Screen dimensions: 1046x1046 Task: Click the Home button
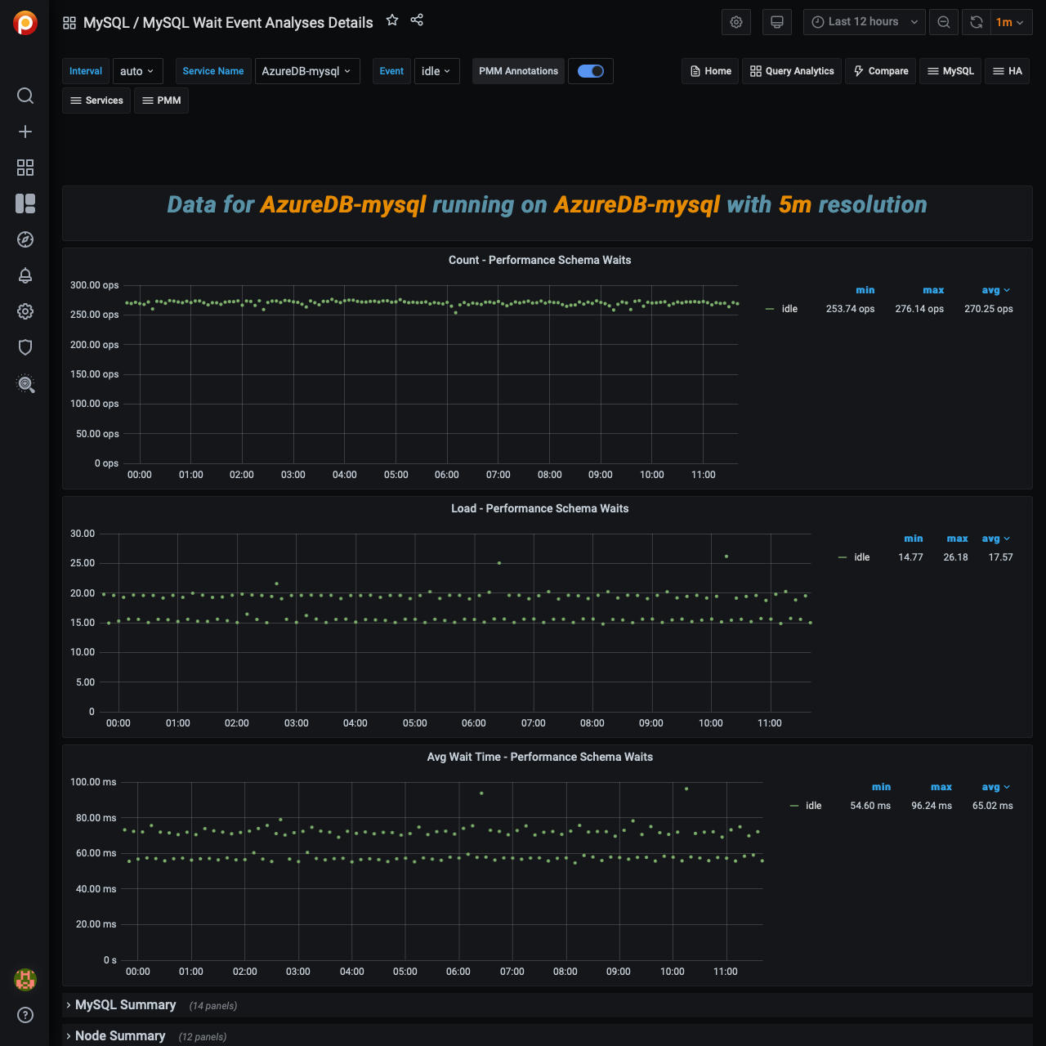pos(710,71)
